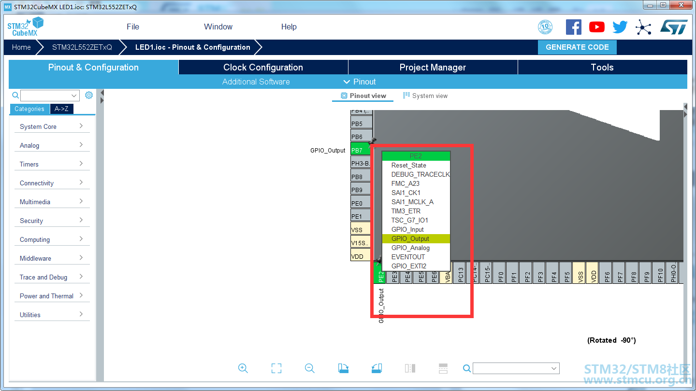Expand the Computing category
Screen dimensions: 696x391
tap(52, 239)
